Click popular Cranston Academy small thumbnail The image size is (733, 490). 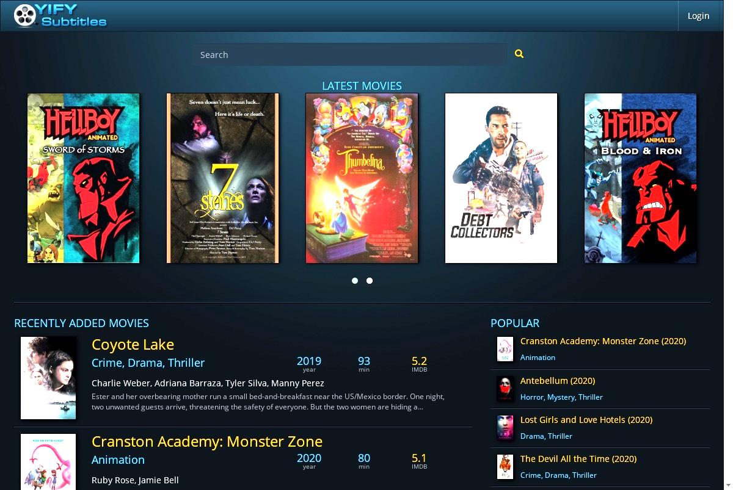coord(505,349)
